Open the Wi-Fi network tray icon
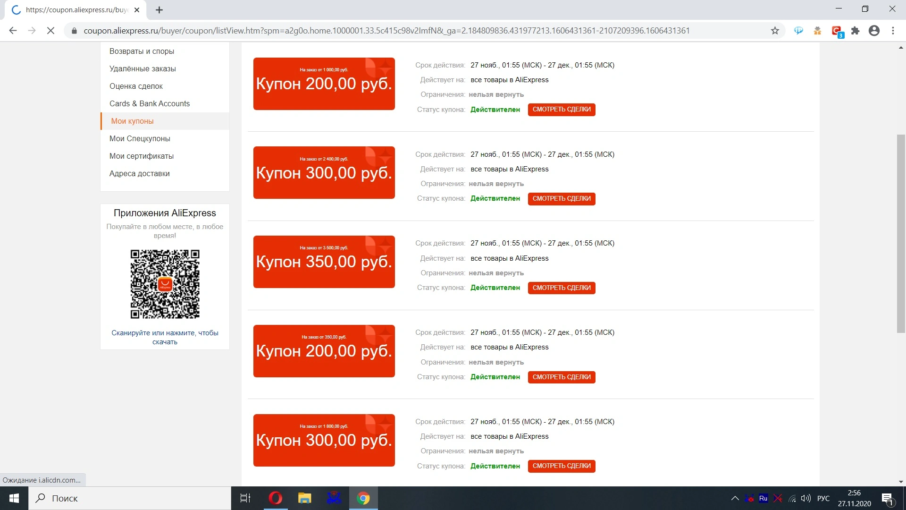 click(x=792, y=498)
